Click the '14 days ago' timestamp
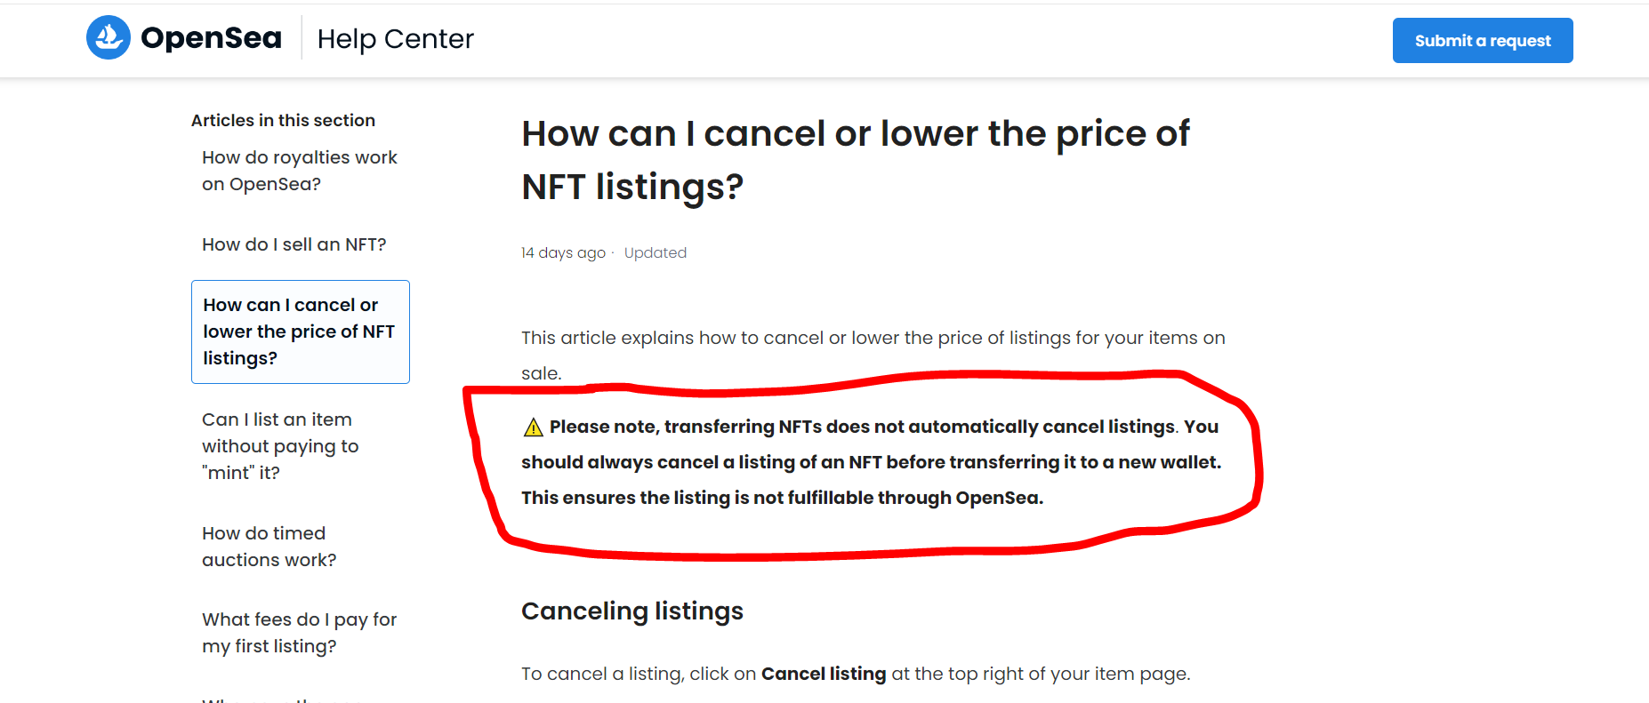The image size is (1649, 703). pos(563,252)
